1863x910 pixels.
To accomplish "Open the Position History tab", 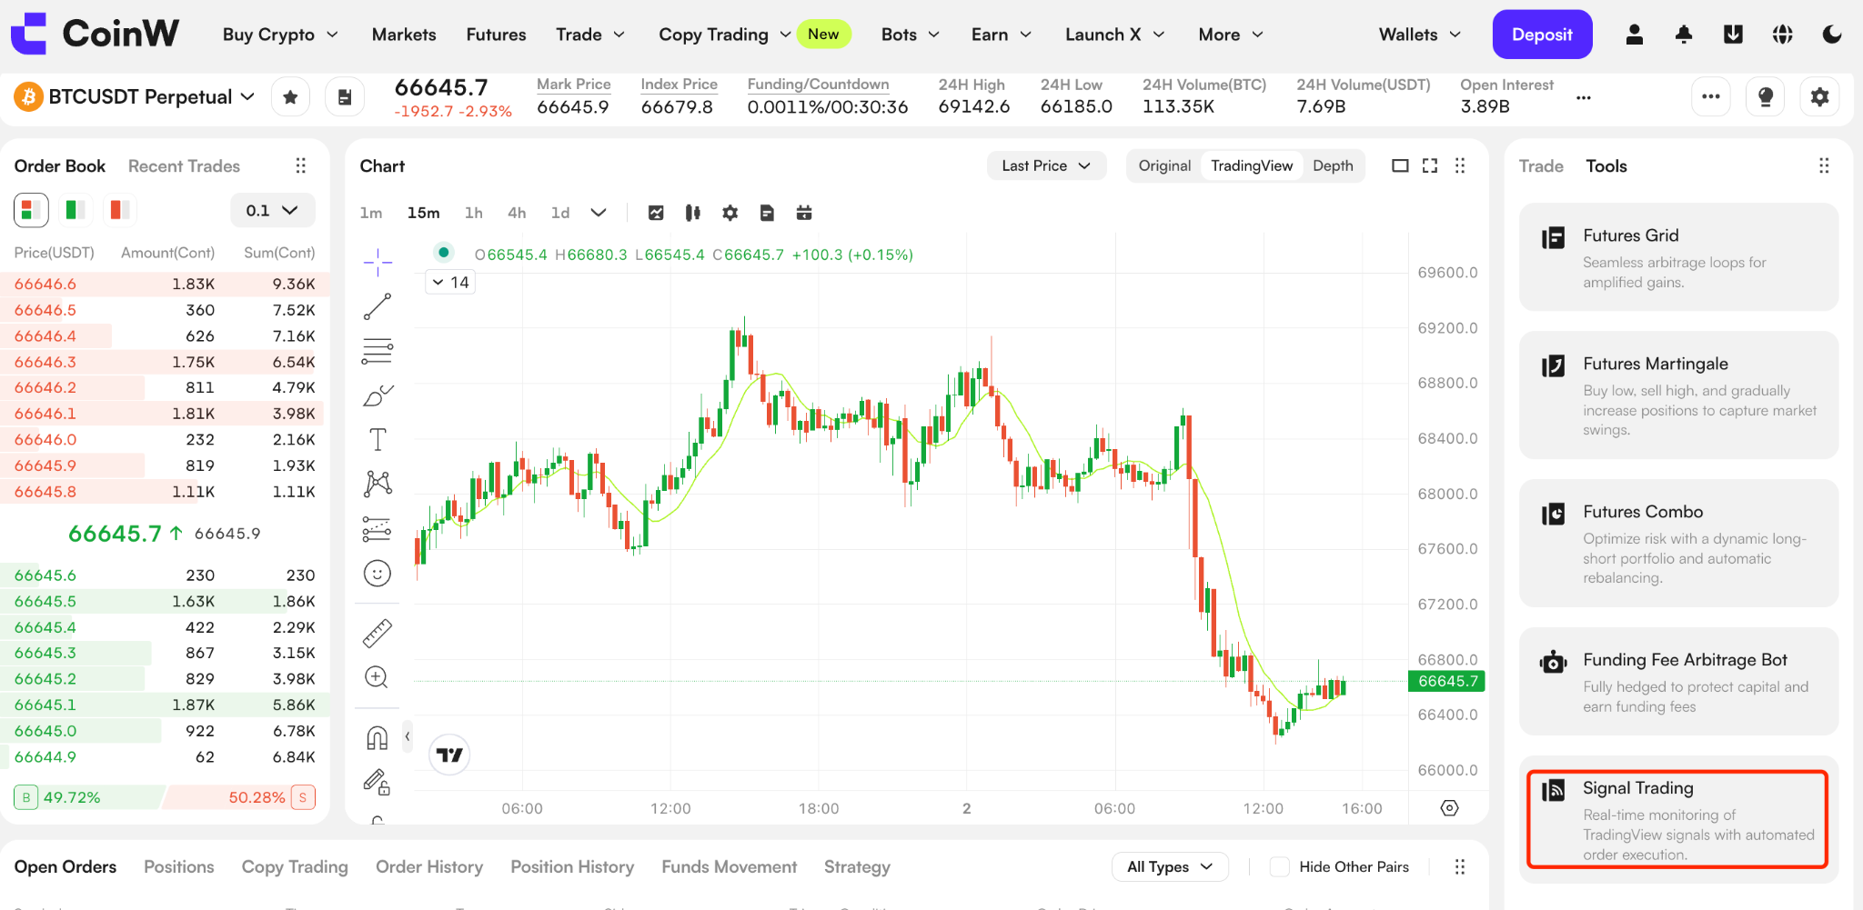I will (x=572, y=866).
